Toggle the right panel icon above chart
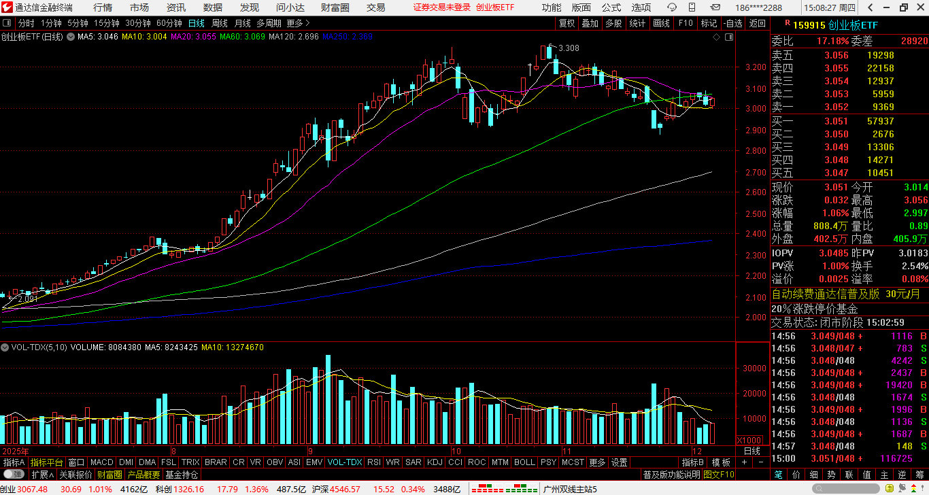The width and height of the screenshot is (929, 495). 729,37
